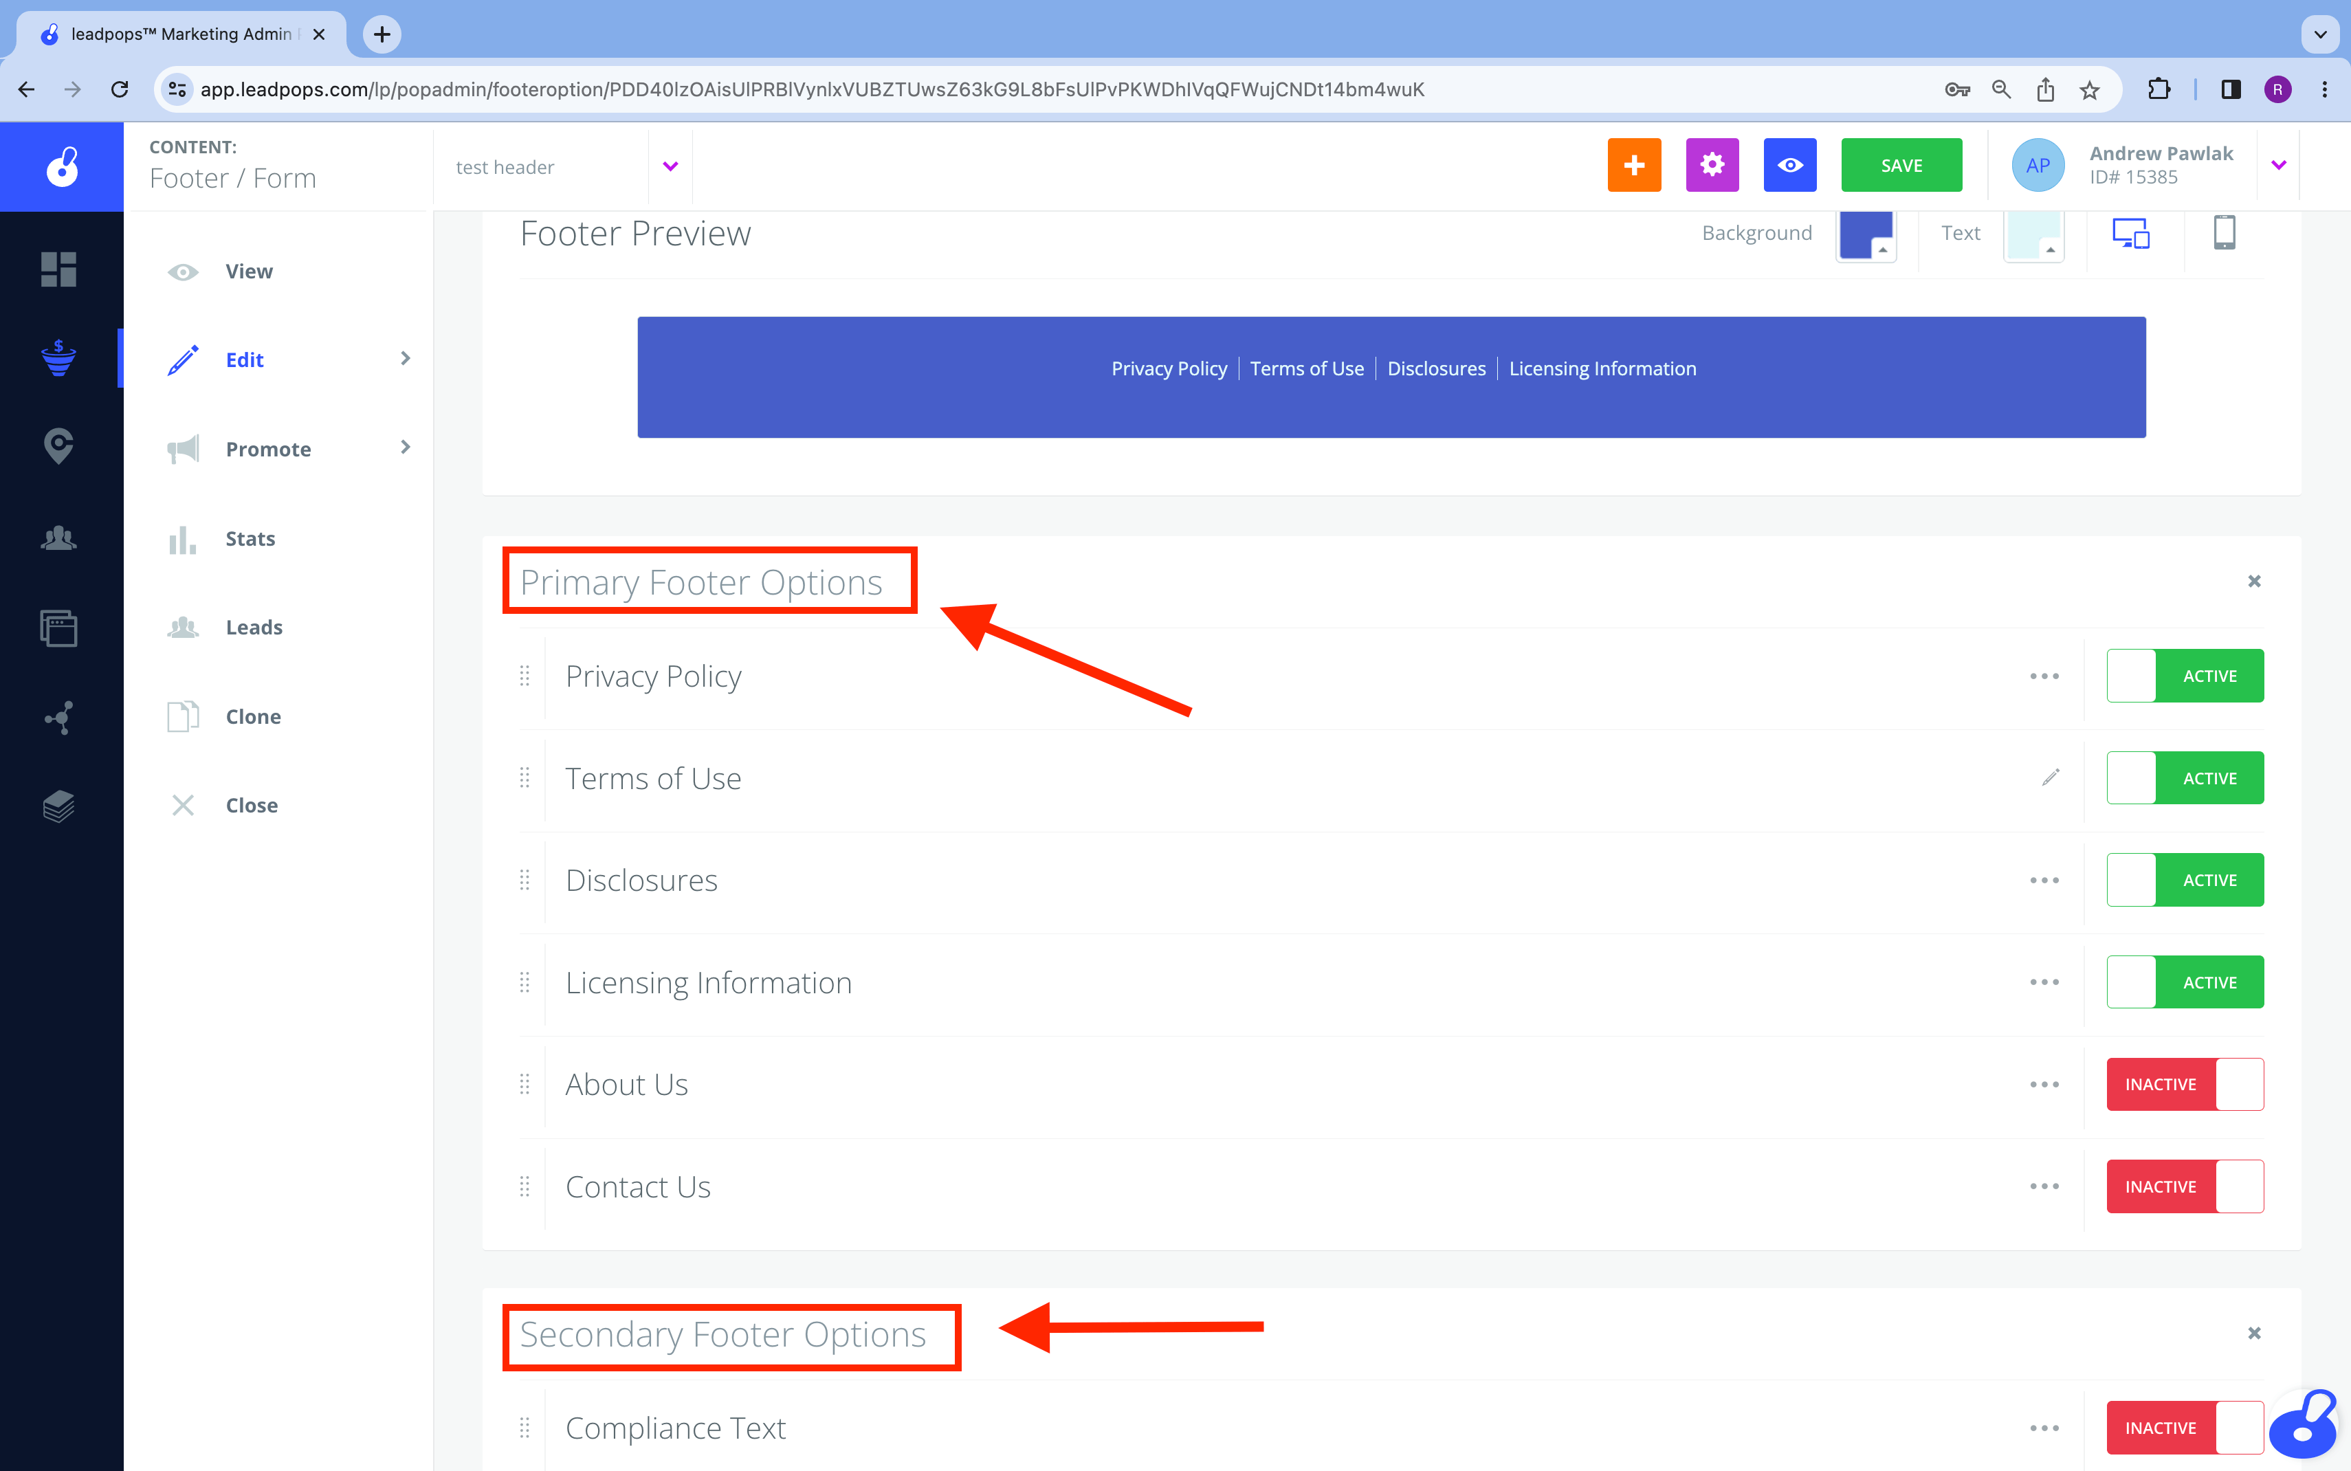Collapse the Secondary Footer Options panel
The width and height of the screenshot is (2351, 1471).
coord(2255,1334)
